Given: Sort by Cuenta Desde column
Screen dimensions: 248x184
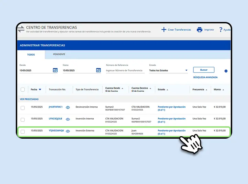Looking at the screenshot, I should click(x=122, y=88).
